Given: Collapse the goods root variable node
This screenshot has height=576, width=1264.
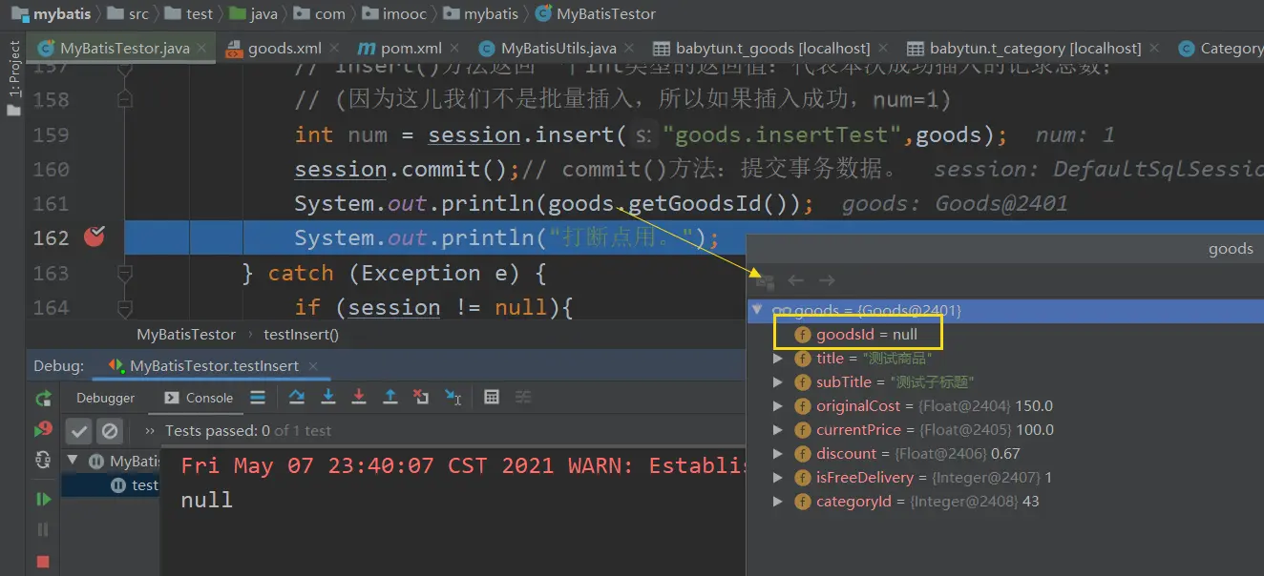Looking at the screenshot, I should pyautogui.click(x=758, y=310).
